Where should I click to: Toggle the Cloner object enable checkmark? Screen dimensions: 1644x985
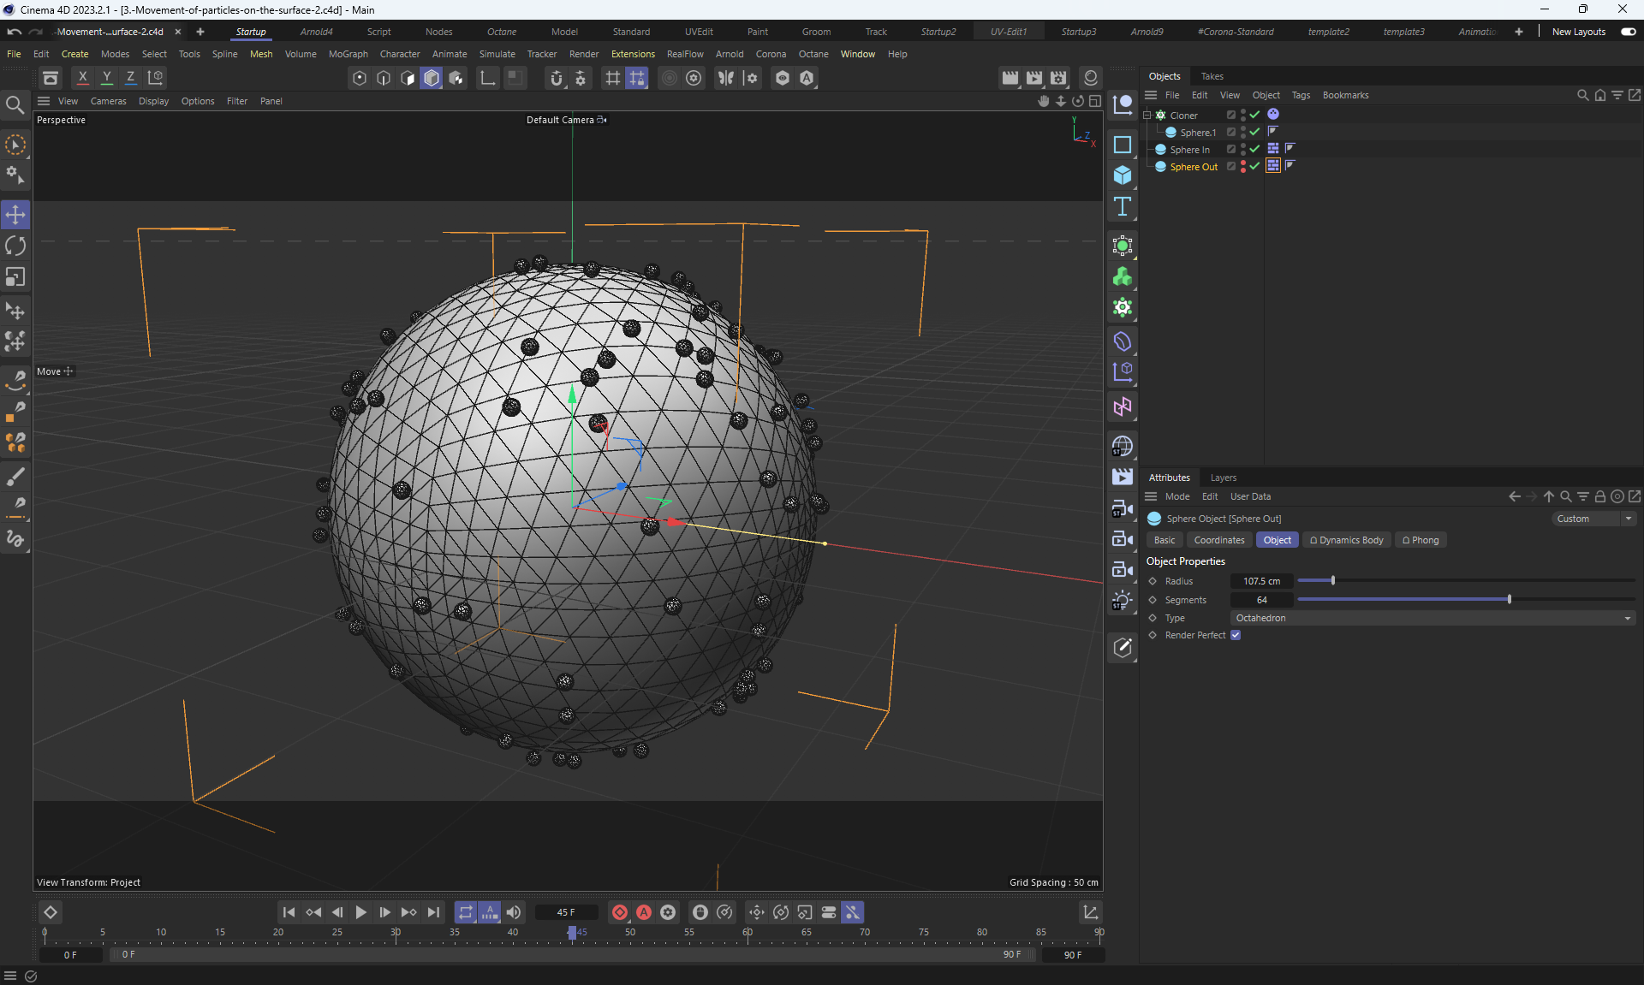click(1254, 115)
